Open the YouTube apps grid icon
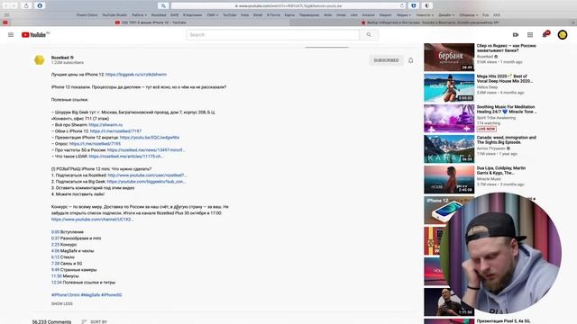Screen dimensions: 577x324 530,35
